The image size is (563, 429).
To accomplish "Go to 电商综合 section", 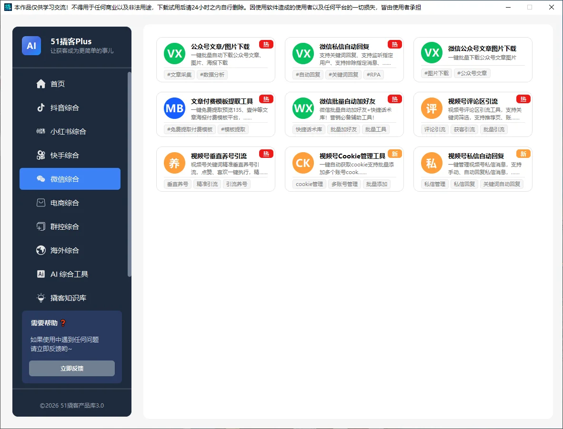I will coord(70,203).
